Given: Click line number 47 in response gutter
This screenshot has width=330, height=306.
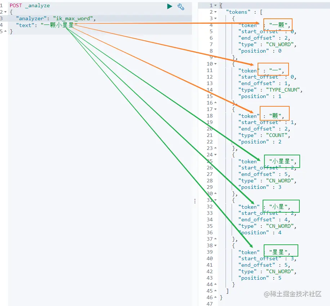Looking at the screenshot, I should 210,304.
